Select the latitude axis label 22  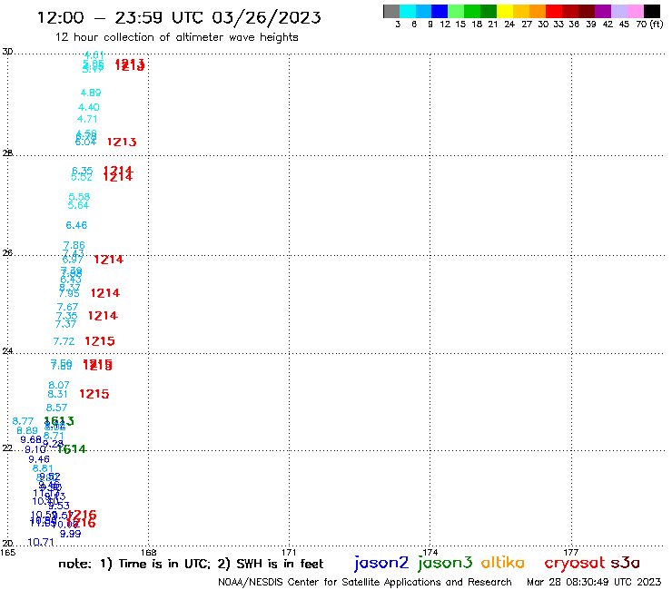[7, 447]
